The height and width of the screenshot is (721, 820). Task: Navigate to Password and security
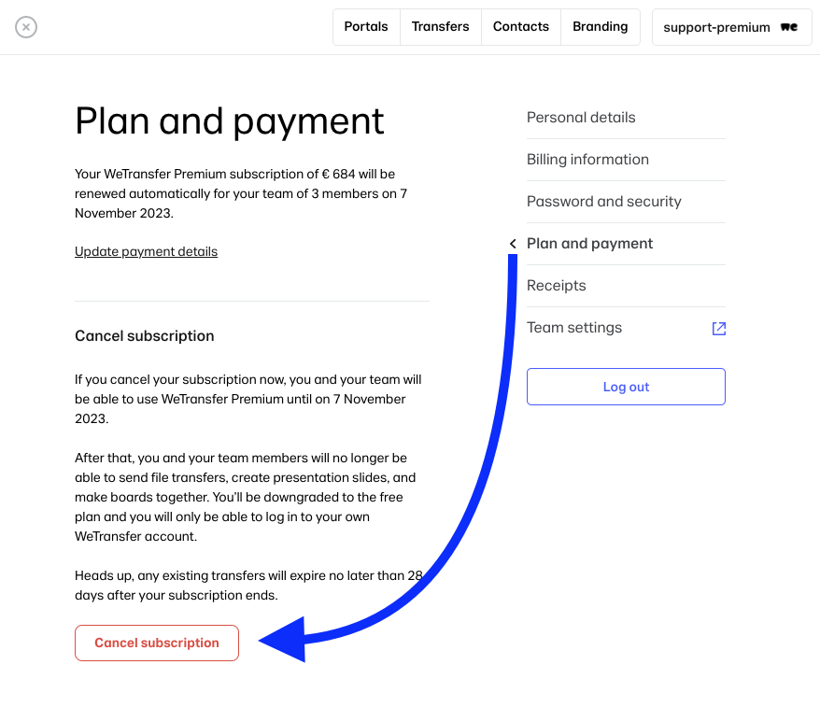(603, 201)
